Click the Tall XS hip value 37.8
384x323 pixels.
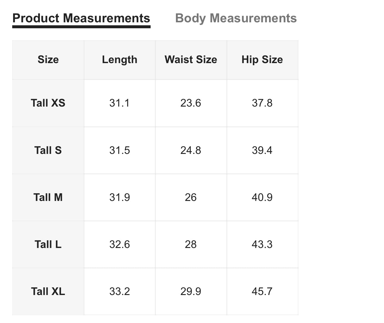tap(262, 103)
